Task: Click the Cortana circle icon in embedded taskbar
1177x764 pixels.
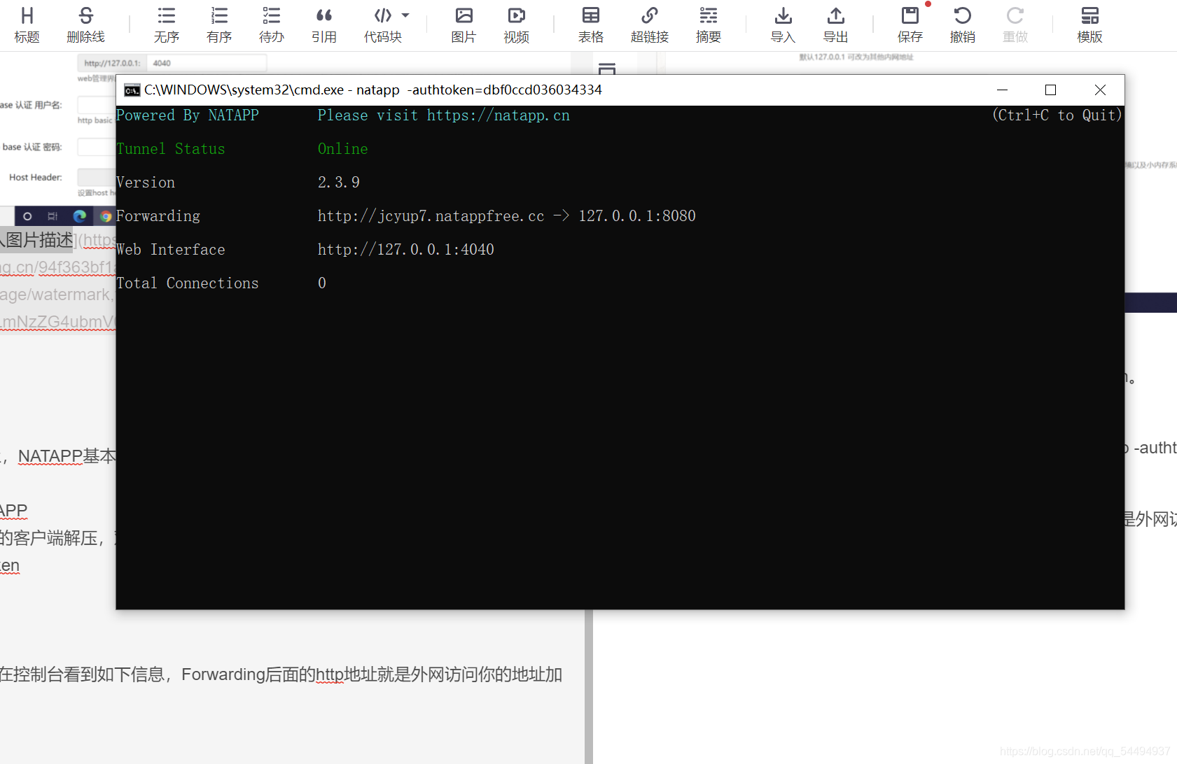Action: pos(27,216)
